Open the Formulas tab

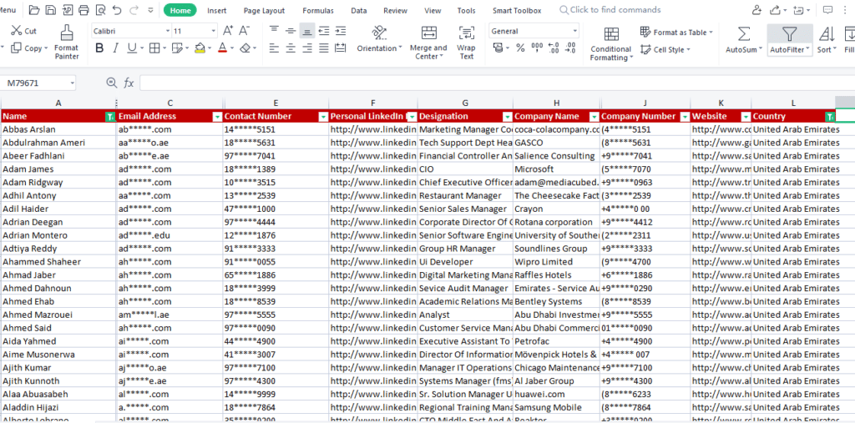tap(317, 10)
